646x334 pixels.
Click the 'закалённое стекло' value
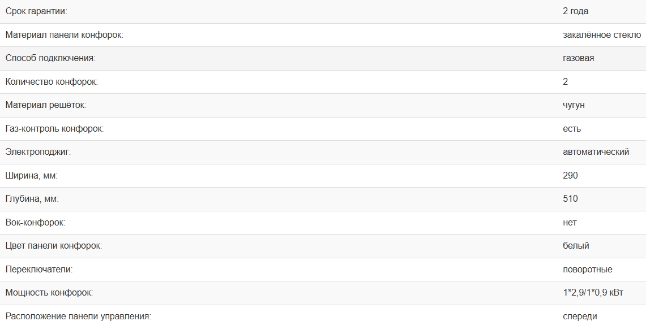tap(602, 35)
